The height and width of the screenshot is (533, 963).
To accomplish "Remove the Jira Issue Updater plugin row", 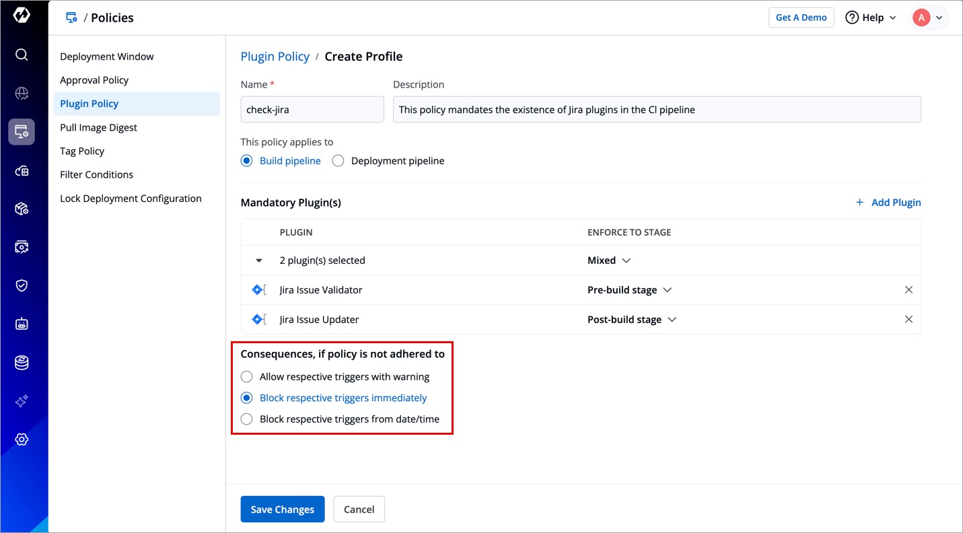I will pos(908,320).
